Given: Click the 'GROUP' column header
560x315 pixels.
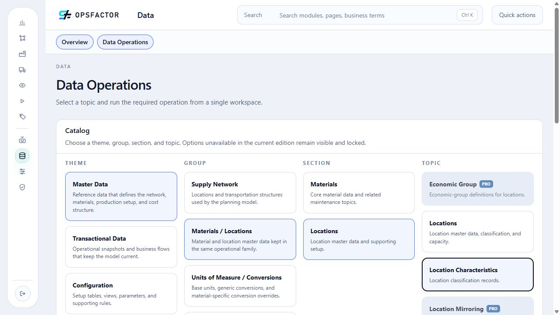Looking at the screenshot, I should [x=195, y=163].
